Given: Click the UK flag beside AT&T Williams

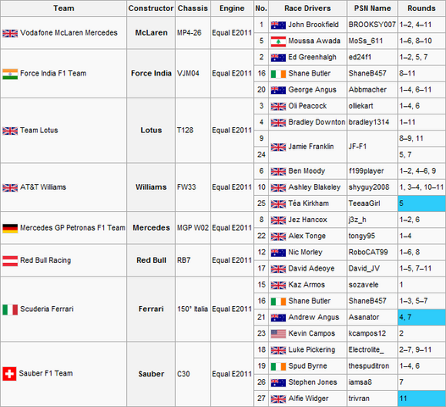Looking at the screenshot, I should [x=10, y=188].
